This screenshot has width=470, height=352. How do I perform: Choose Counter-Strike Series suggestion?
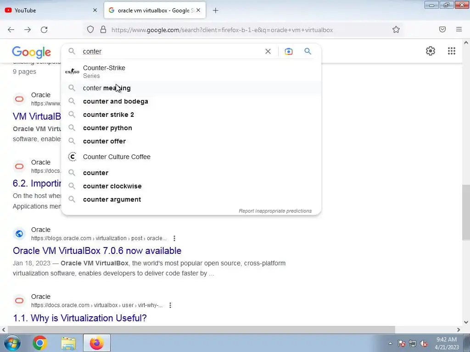tap(191, 71)
